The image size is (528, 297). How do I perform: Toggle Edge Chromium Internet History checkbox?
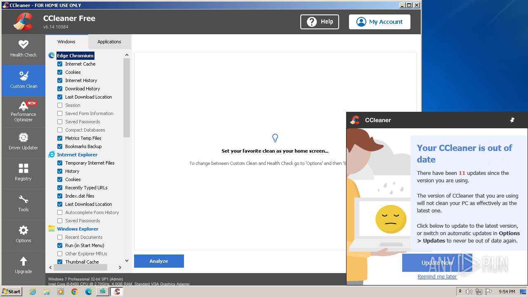[60, 80]
